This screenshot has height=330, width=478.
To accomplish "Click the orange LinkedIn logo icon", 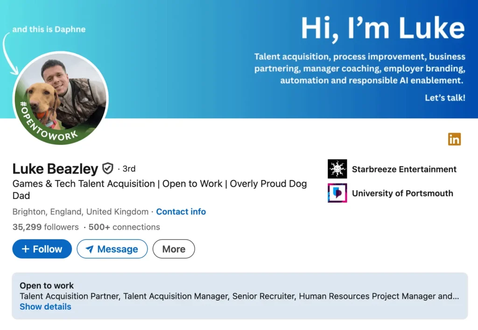I will click(x=454, y=139).
